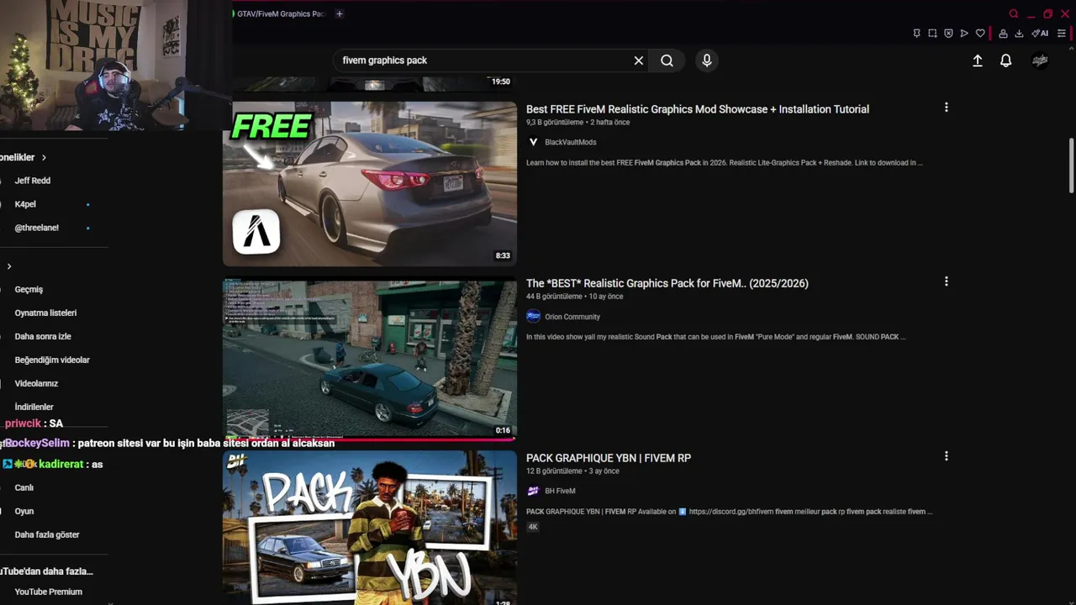Play the street scene thumbnail with 0:16 duration
This screenshot has height=605, width=1076.
click(x=370, y=359)
